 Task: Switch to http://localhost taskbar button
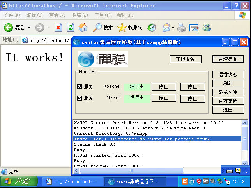tap(72, 182)
